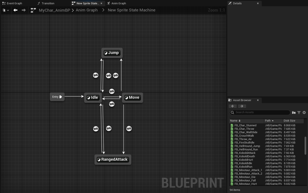Select the Entry node
The height and width of the screenshot is (193, 308).
57,97
